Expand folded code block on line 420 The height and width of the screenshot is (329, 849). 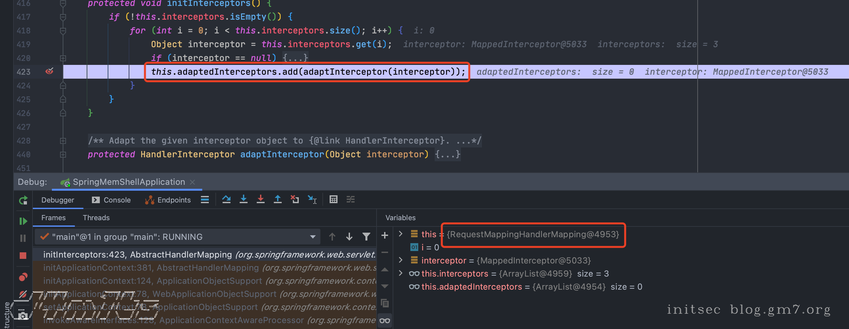(x=63, y=58)
